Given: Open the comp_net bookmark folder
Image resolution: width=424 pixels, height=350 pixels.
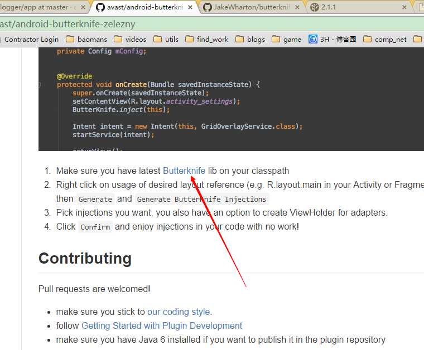Looking at the screenshot, I should 384,40.
